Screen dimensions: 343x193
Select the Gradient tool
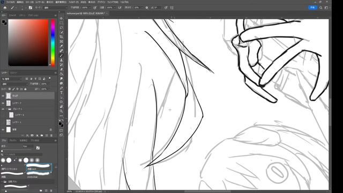[x=61, y=74]
